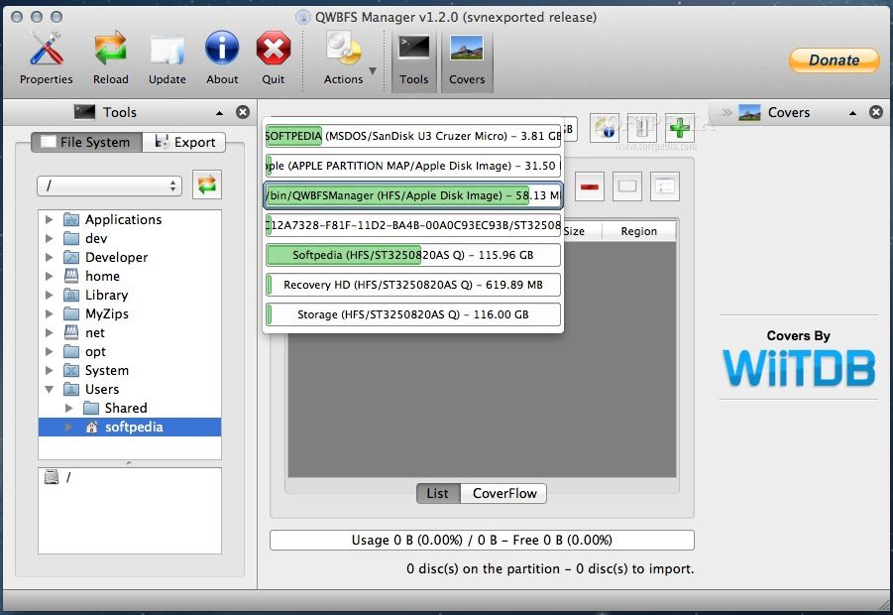893x615 pixels.
Task: Click the red minus remove icon
Action: [x=590, y=186]
